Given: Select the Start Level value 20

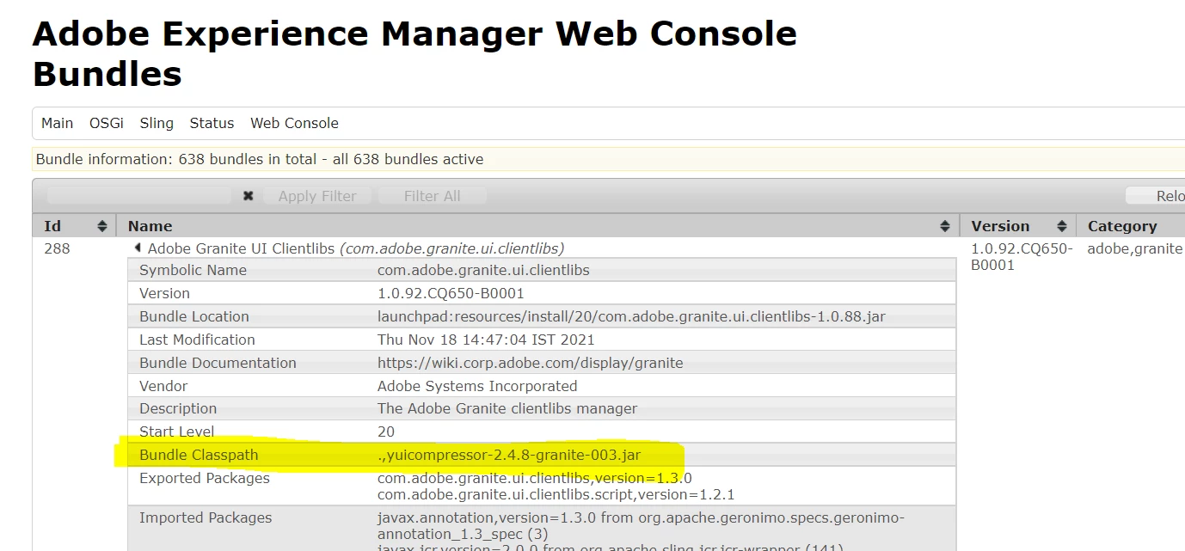Looking at the screenshot, I should pos(386,432).
